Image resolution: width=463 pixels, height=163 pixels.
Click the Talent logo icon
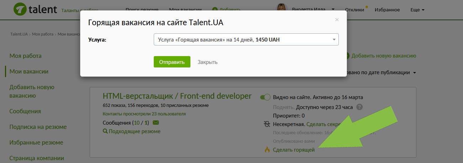20,9
